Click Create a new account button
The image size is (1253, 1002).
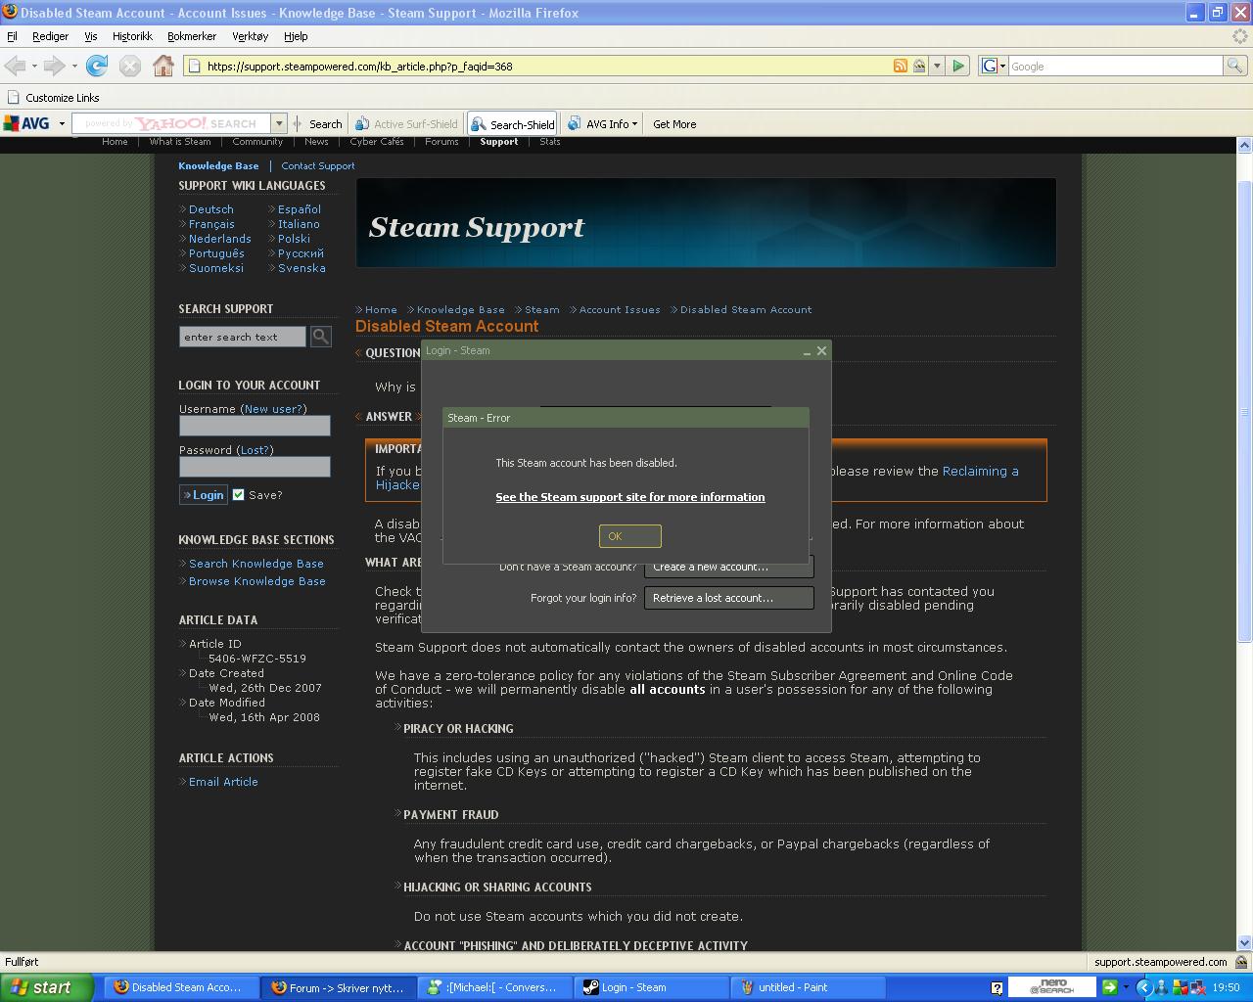pos(728,567)
